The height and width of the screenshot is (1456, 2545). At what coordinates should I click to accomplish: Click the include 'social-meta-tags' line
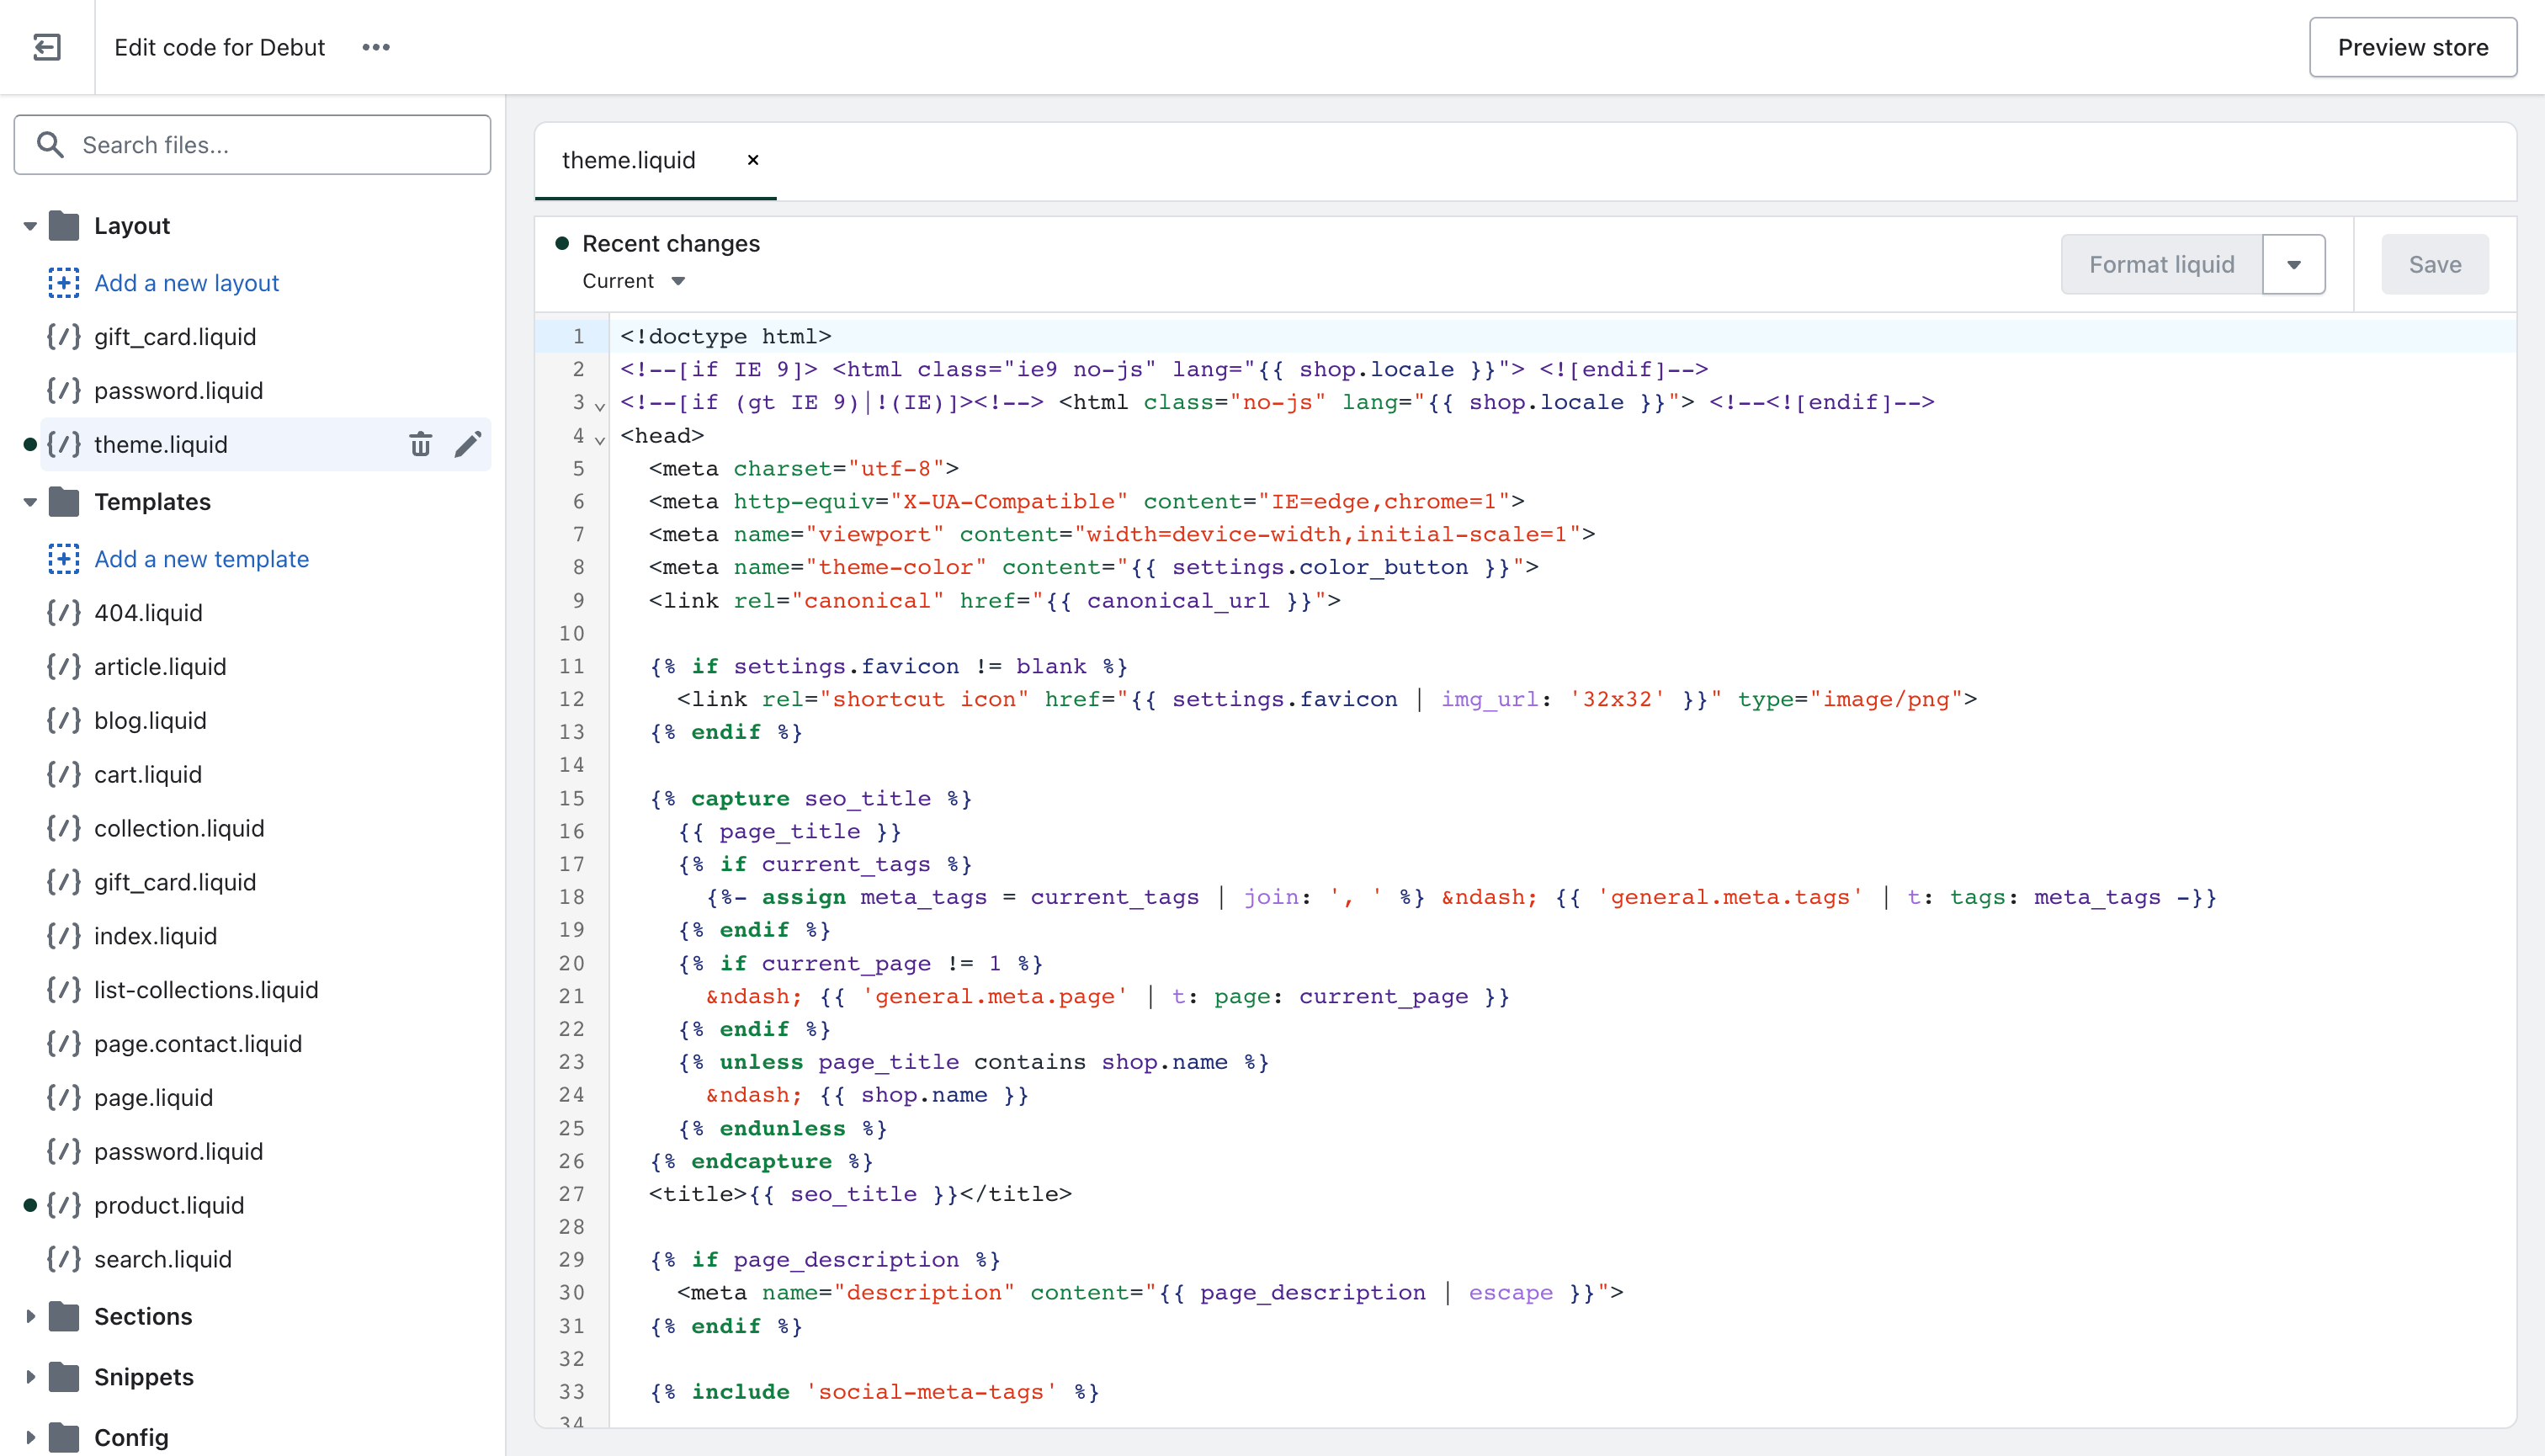click(x=874, y=1392)
